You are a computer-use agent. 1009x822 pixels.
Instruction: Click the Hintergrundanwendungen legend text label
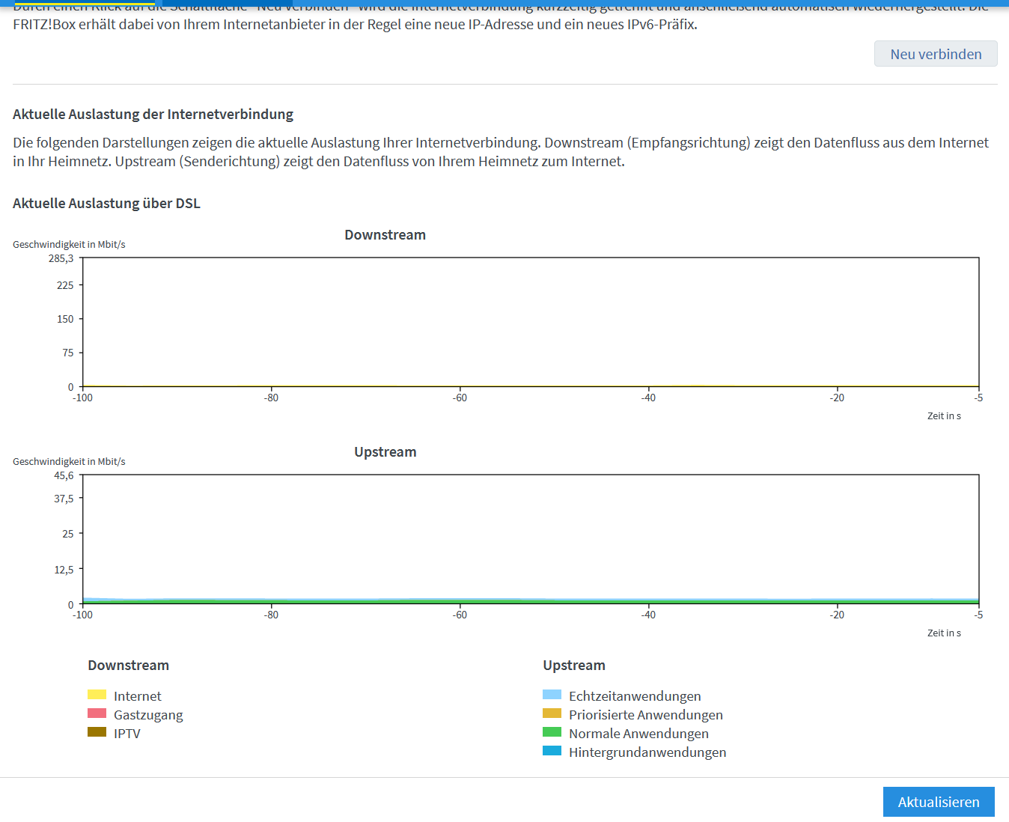(647, 752)
